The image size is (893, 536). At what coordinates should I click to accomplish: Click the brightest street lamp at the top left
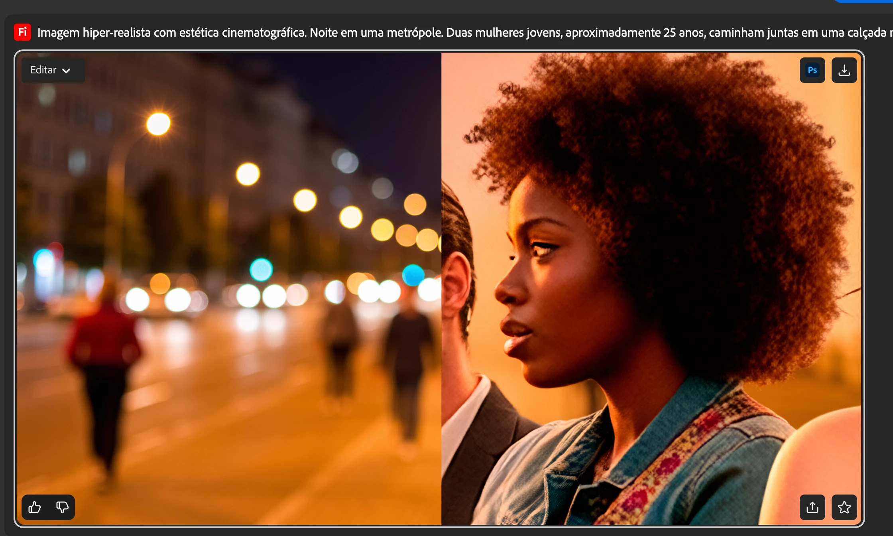click(158, 124)
